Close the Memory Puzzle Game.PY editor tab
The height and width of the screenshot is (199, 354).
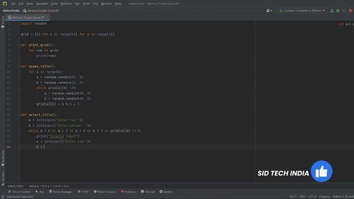pyautogui.click(x=47, y=17)
